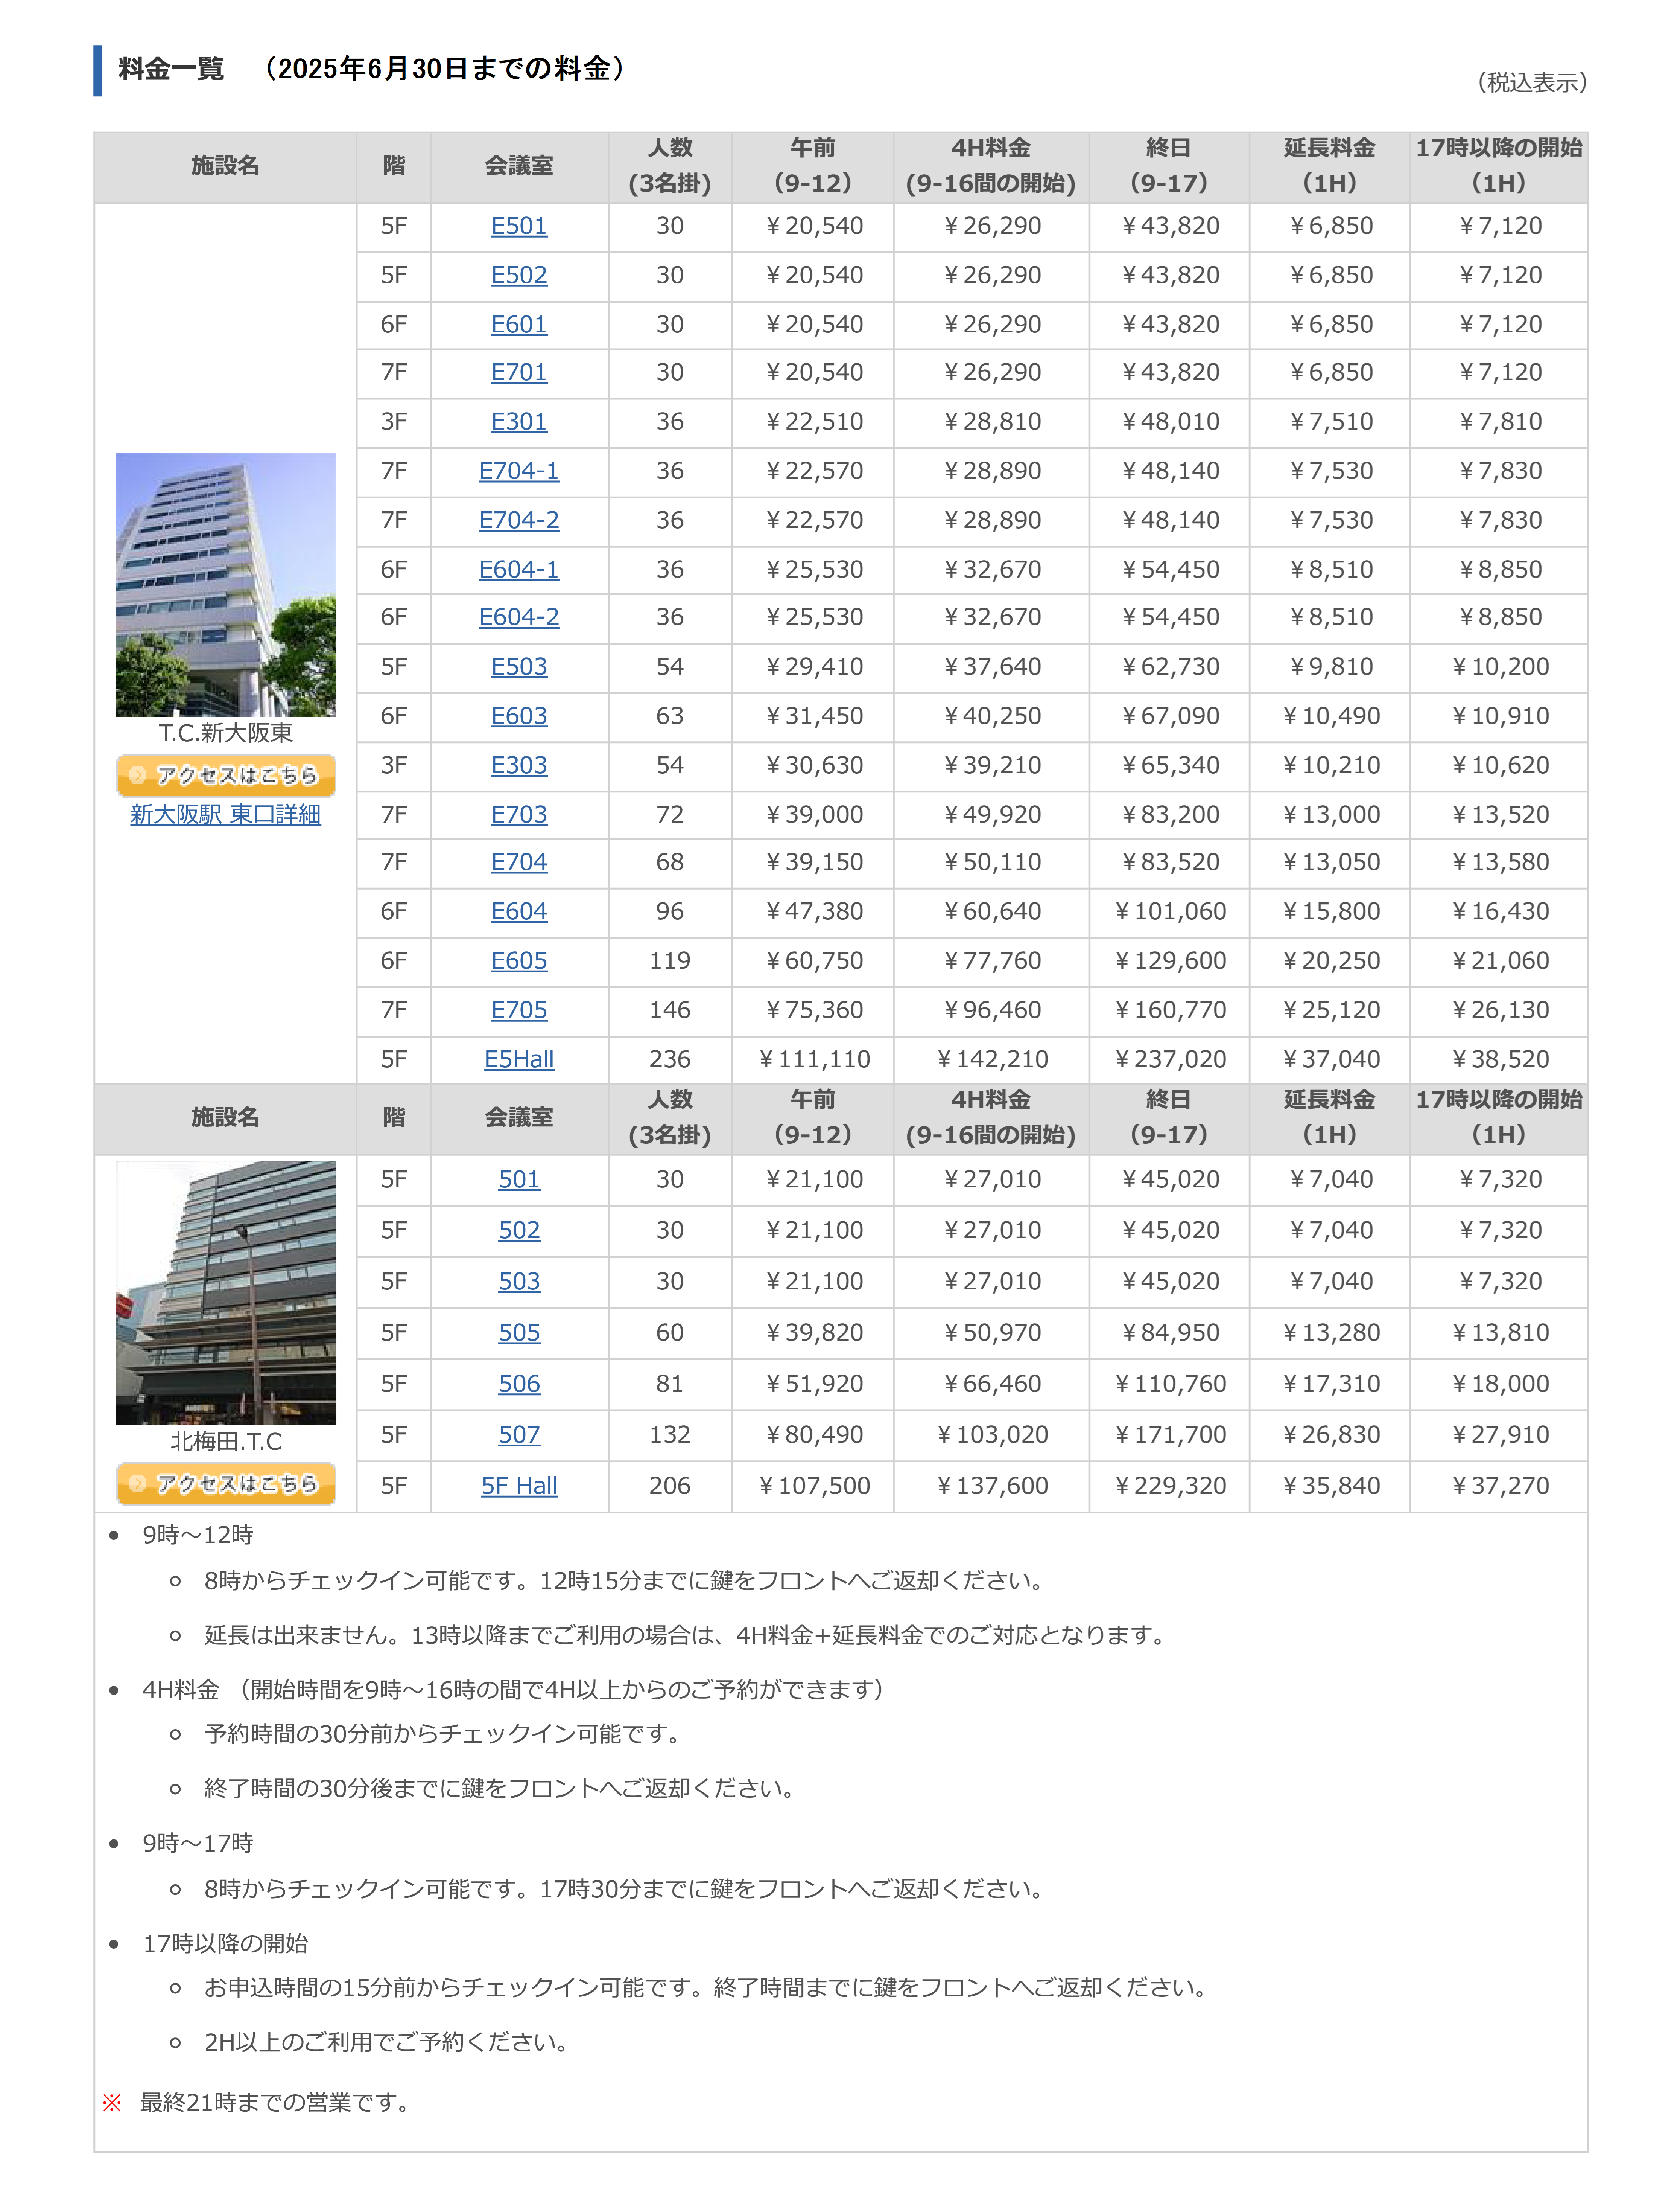
Task: Click the 北梅田.T.C building photo
Action: (x=226, y=1292)
